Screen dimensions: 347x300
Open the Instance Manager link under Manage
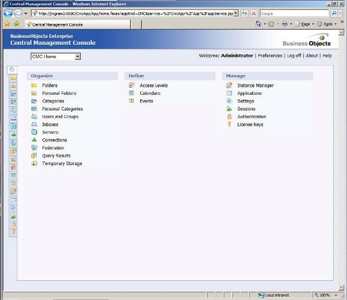point(255,85)
